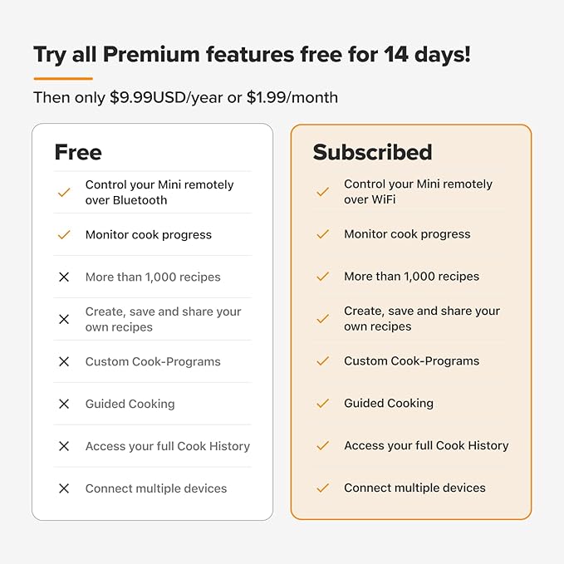Click X icon beside Guided Cooking in Free
Viewport: 564px width, 564px height.
(x=64, y=405)
